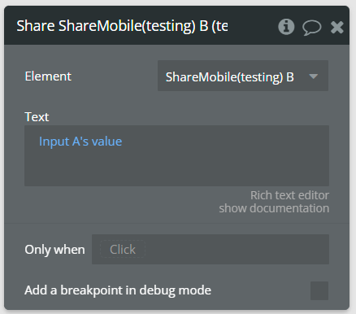Click the word "value" in Text expression
Screen dimensions: 356x314
(x=106, y=142)
